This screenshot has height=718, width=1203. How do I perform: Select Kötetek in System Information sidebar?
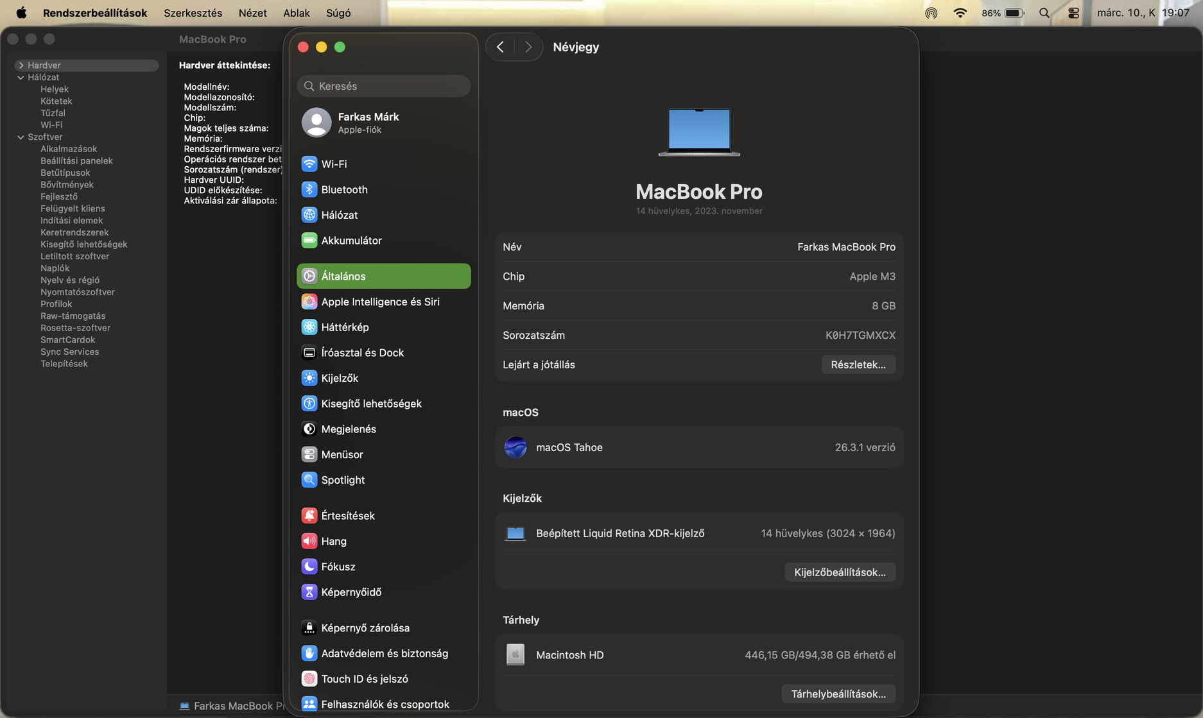(56, 101)
